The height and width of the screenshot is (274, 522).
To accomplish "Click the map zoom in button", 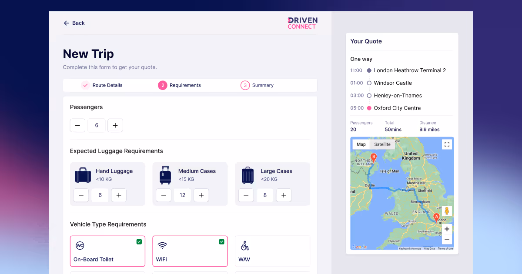I will (x=447, y=229).
